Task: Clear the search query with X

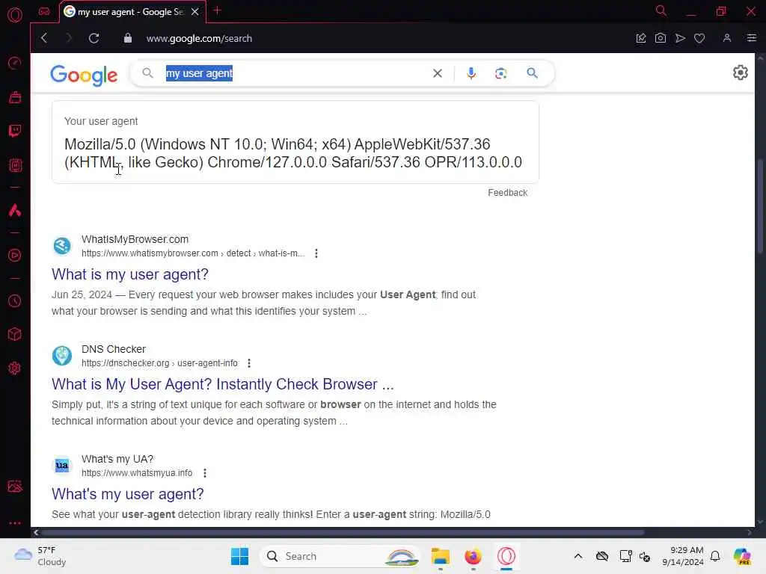Action: click(x=437, y=73)
